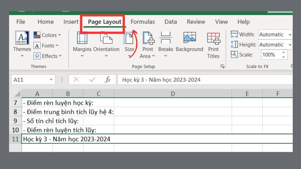Viewport: 301px width, 169px height.
Task: Open the Insert Function dialog
Action: click(x=107, y=79)
